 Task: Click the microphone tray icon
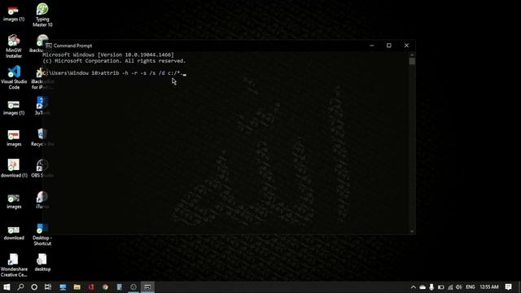click(x=431, y=287)
